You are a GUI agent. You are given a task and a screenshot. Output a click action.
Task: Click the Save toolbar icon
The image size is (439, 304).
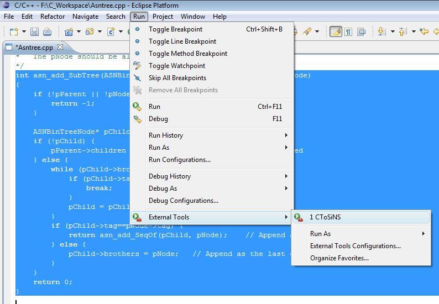pos(34,32)
